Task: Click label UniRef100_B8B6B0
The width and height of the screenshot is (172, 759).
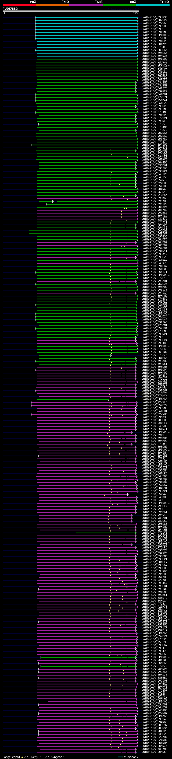Action: [x=154, y=678]
